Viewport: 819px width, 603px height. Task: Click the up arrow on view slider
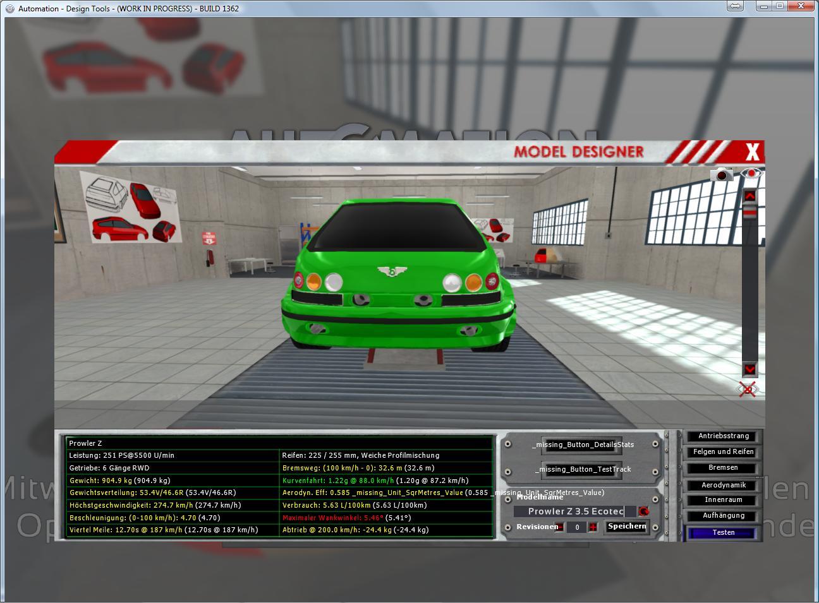(749, 196)
